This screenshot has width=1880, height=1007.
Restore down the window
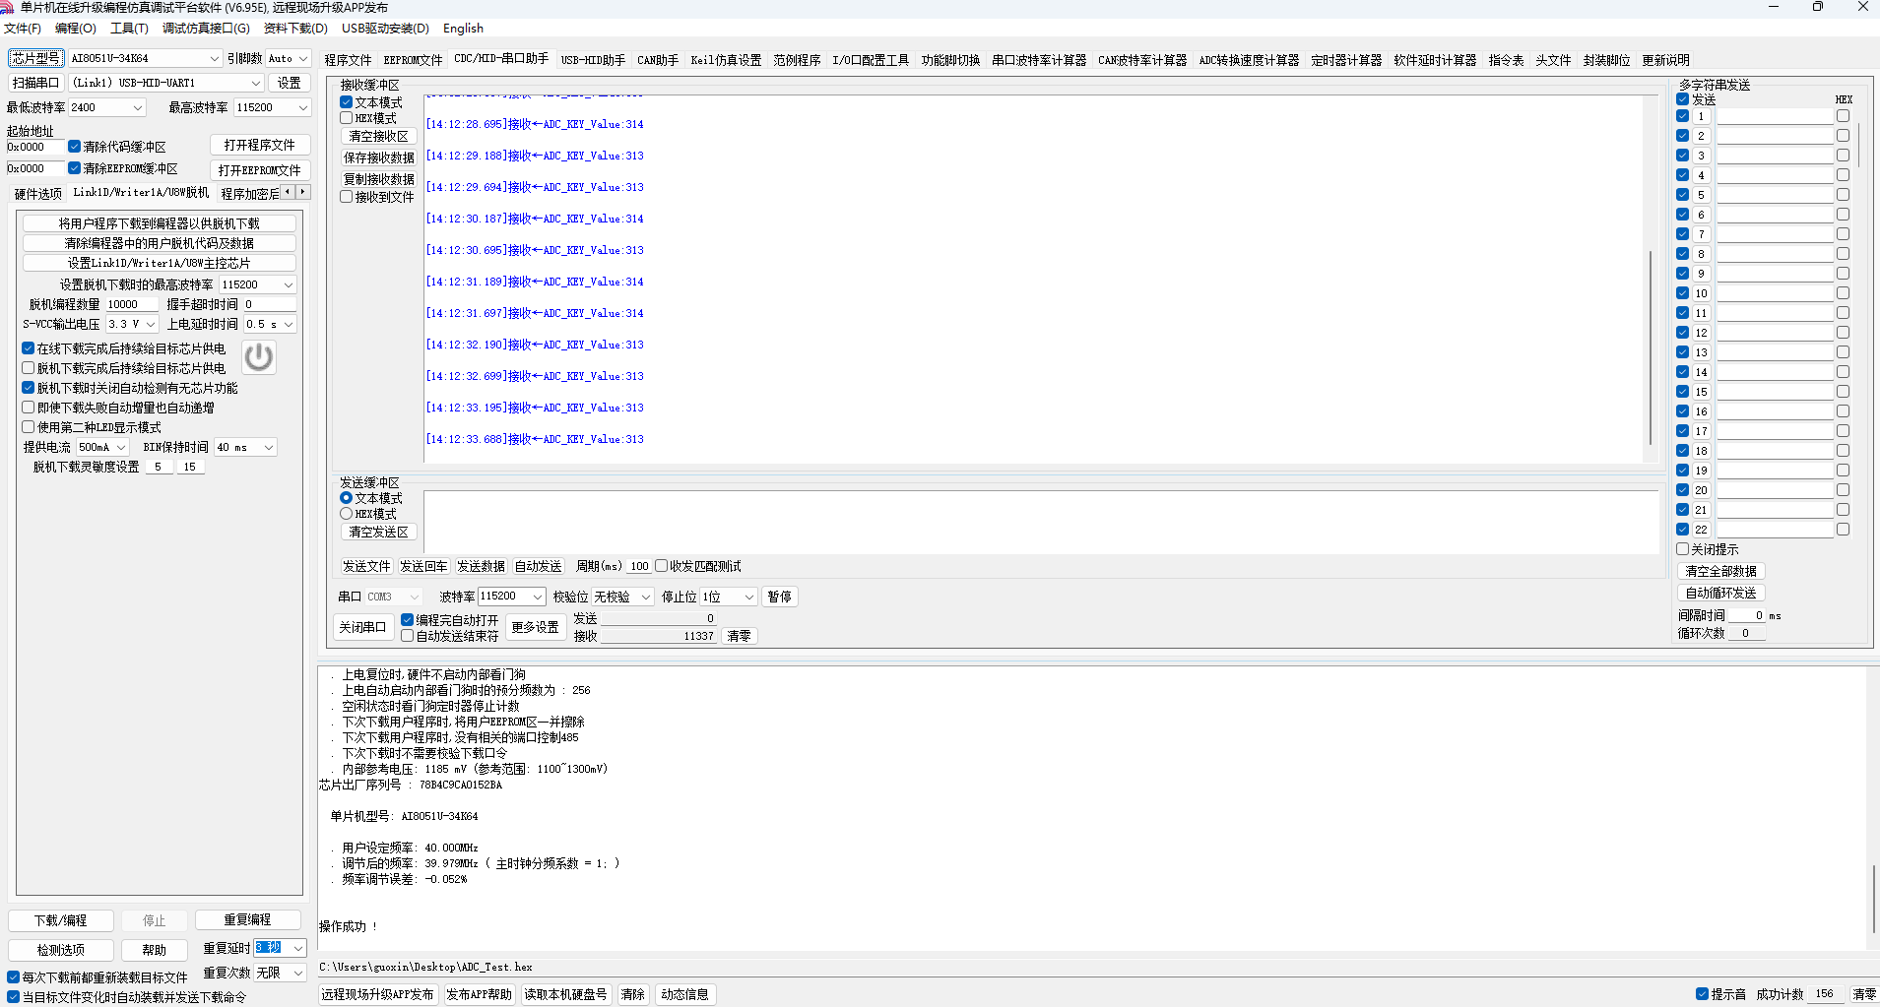coord(1818,7)
